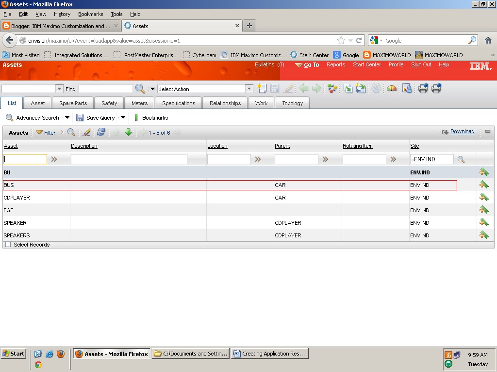Open the Save Query dropdown arrow
The image size is (497, 372).
(123, 117)
